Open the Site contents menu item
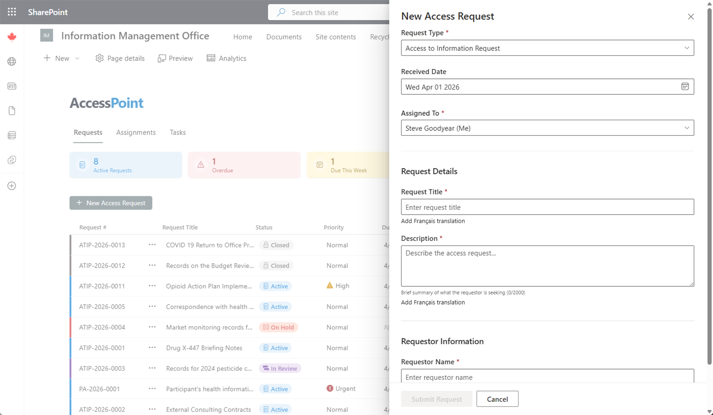The image size is (713, 415). coord(336,37)
